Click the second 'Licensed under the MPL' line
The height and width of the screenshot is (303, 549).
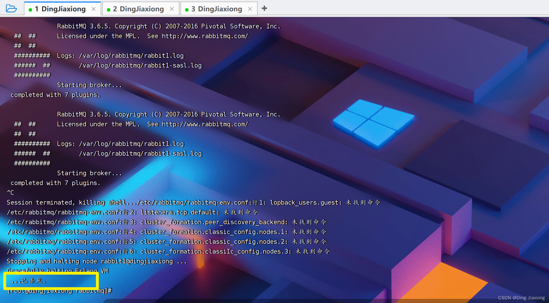tap(152, 124)
